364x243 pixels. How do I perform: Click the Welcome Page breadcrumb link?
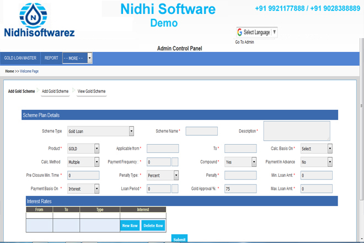coord(29,71)
